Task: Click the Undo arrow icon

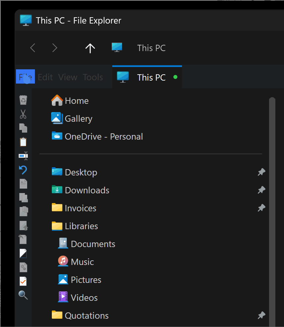Action: (x=23, y=169)
